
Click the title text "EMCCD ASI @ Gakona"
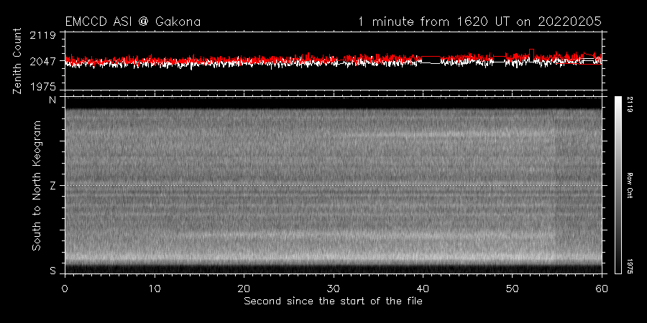tap(133, 22)
